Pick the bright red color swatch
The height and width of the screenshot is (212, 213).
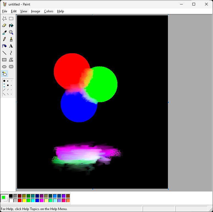[20, 200]
